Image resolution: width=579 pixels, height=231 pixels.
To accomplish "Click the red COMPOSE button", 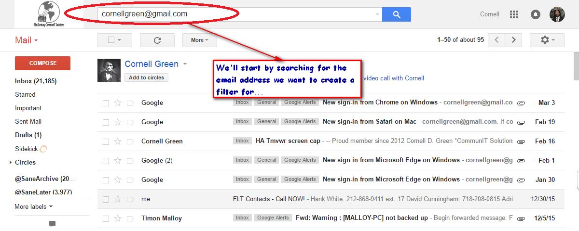I will click(42, 63).
